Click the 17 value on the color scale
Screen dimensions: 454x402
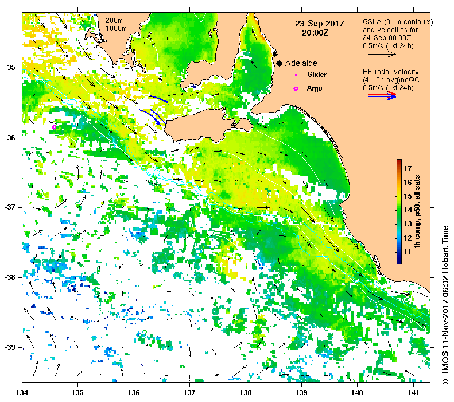[408, 168]
